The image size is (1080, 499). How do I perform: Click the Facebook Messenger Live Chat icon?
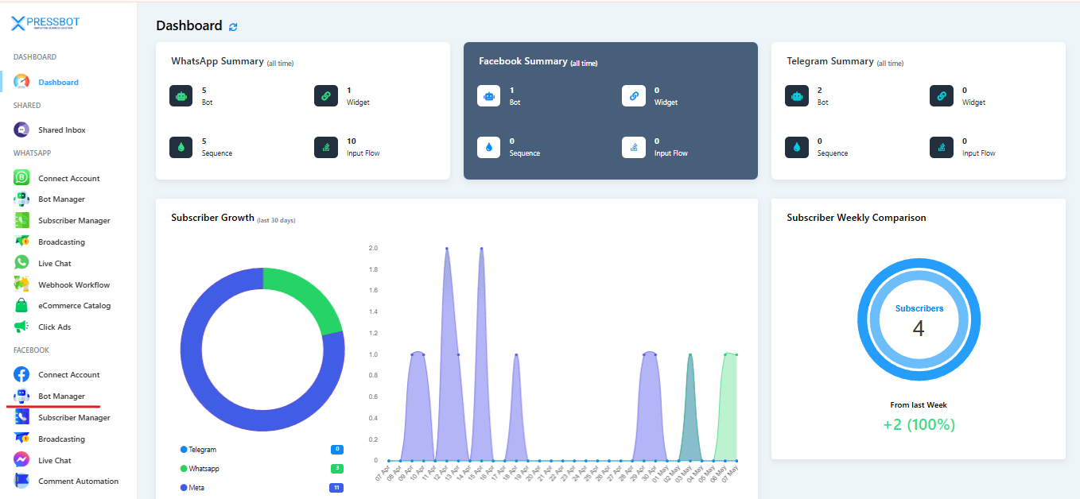[x=21, y=460]
